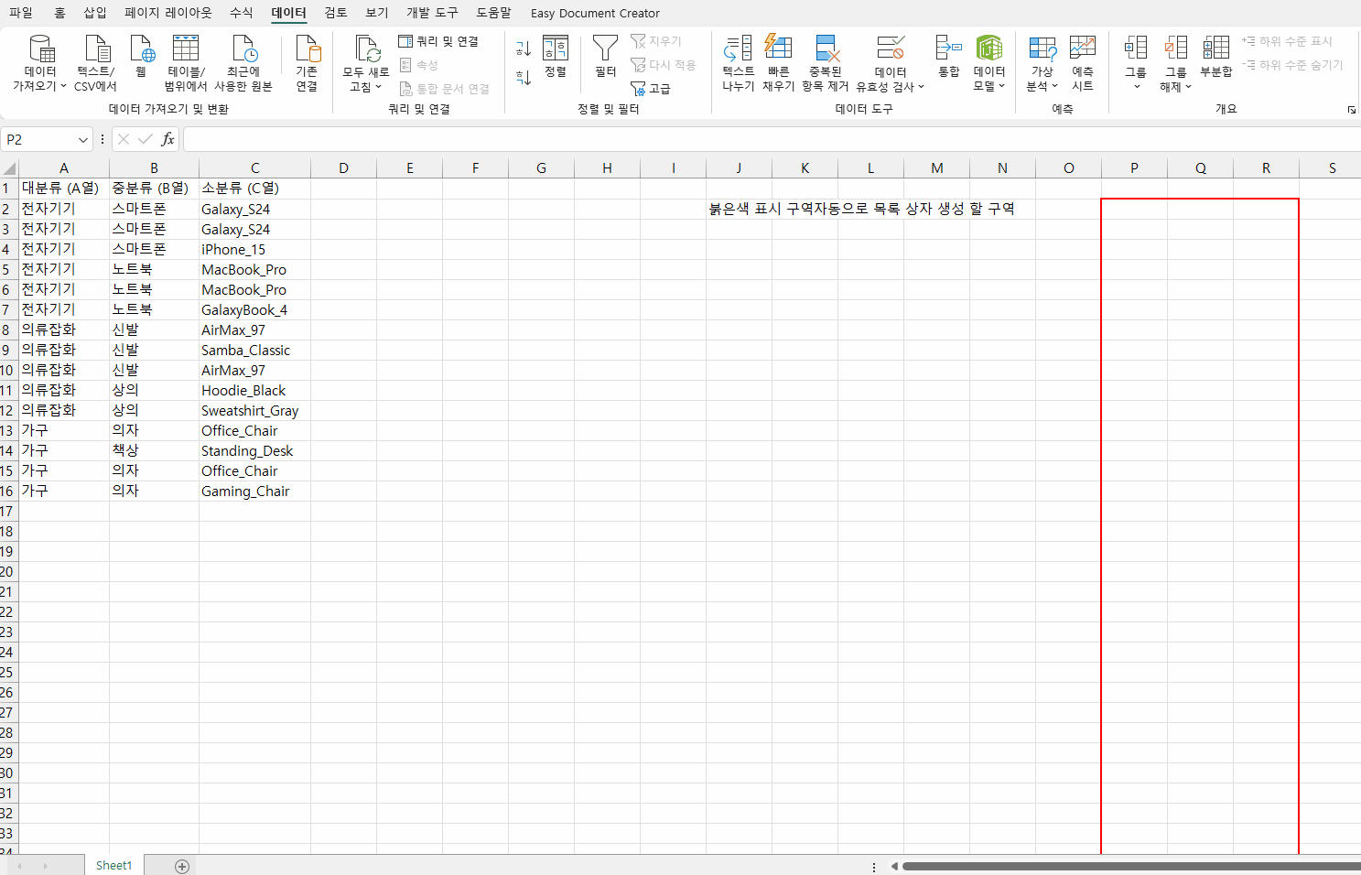Select the cell containing GalaxyBook_4
The image size is (1361, 875).
click(x=254, y=309)
